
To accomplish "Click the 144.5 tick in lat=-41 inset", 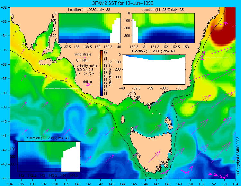I will [x=74, y=175].
